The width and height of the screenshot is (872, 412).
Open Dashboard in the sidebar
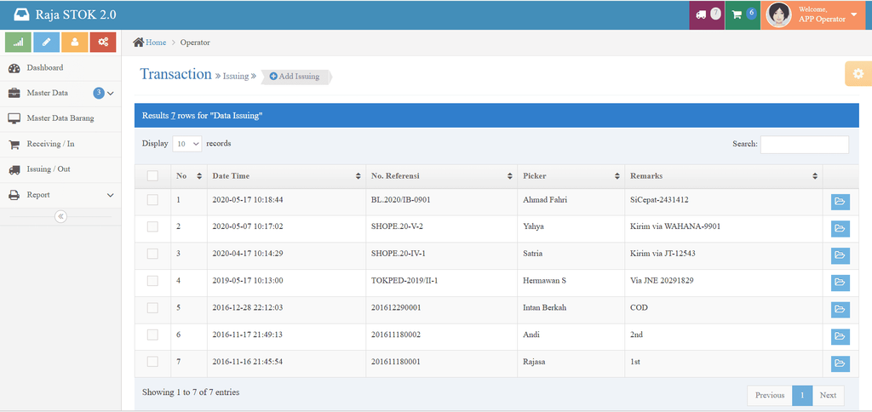pos(60,68)
